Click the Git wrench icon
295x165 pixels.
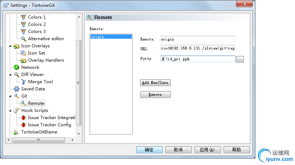tap(17, 96)
